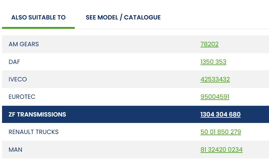Screen dimensions: 269x161
Task: Click Iveco reference 42533432
Action: tap(215, 79)
